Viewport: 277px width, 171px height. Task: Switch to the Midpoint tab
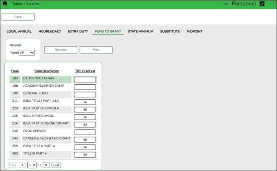[195, 31]
